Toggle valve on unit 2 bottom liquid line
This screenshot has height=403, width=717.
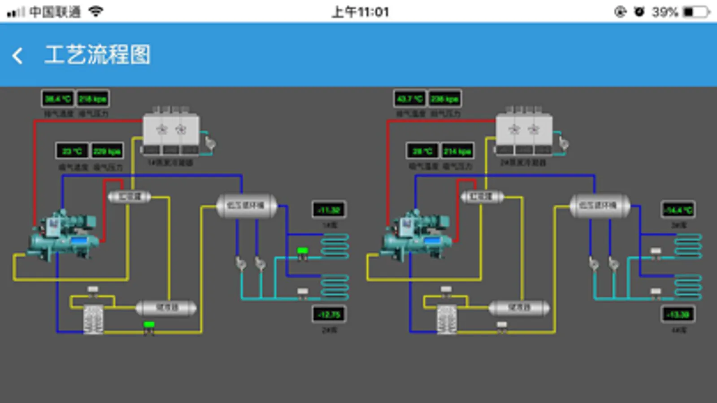coord(502,327)
